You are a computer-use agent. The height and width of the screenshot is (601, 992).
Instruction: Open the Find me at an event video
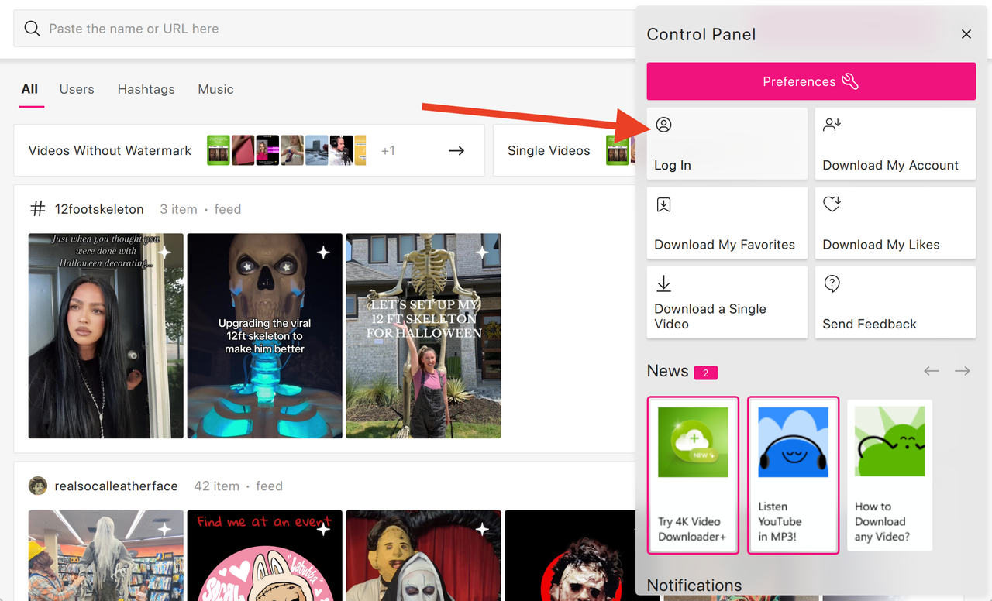coord(265,555)
